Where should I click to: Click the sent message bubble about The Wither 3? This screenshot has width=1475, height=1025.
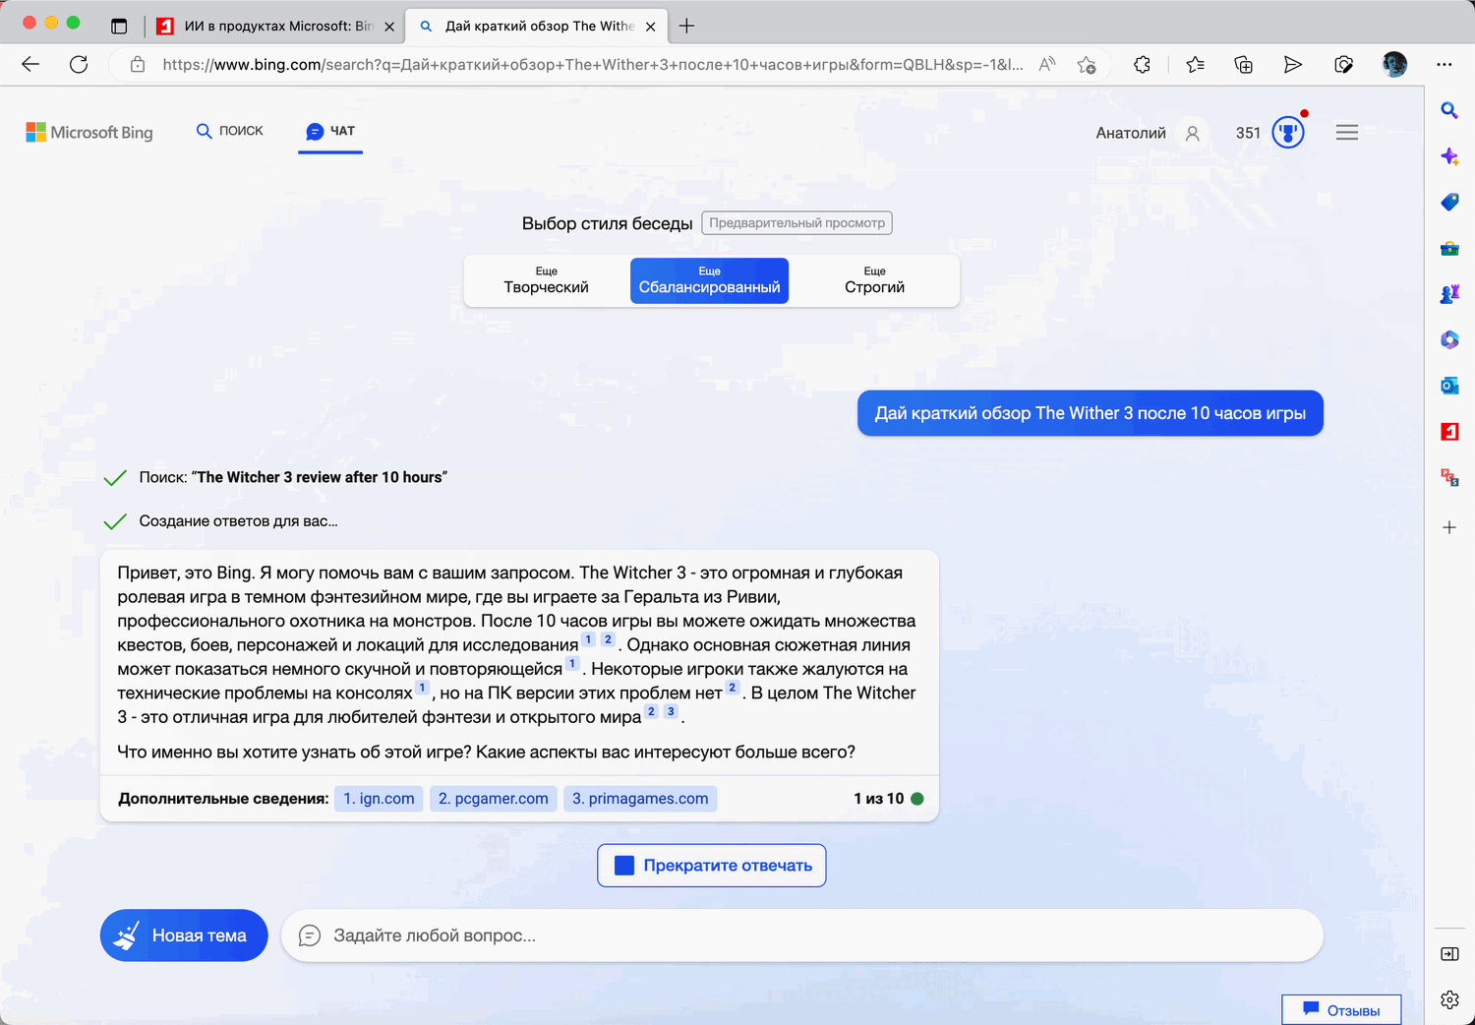(1091, 413)
